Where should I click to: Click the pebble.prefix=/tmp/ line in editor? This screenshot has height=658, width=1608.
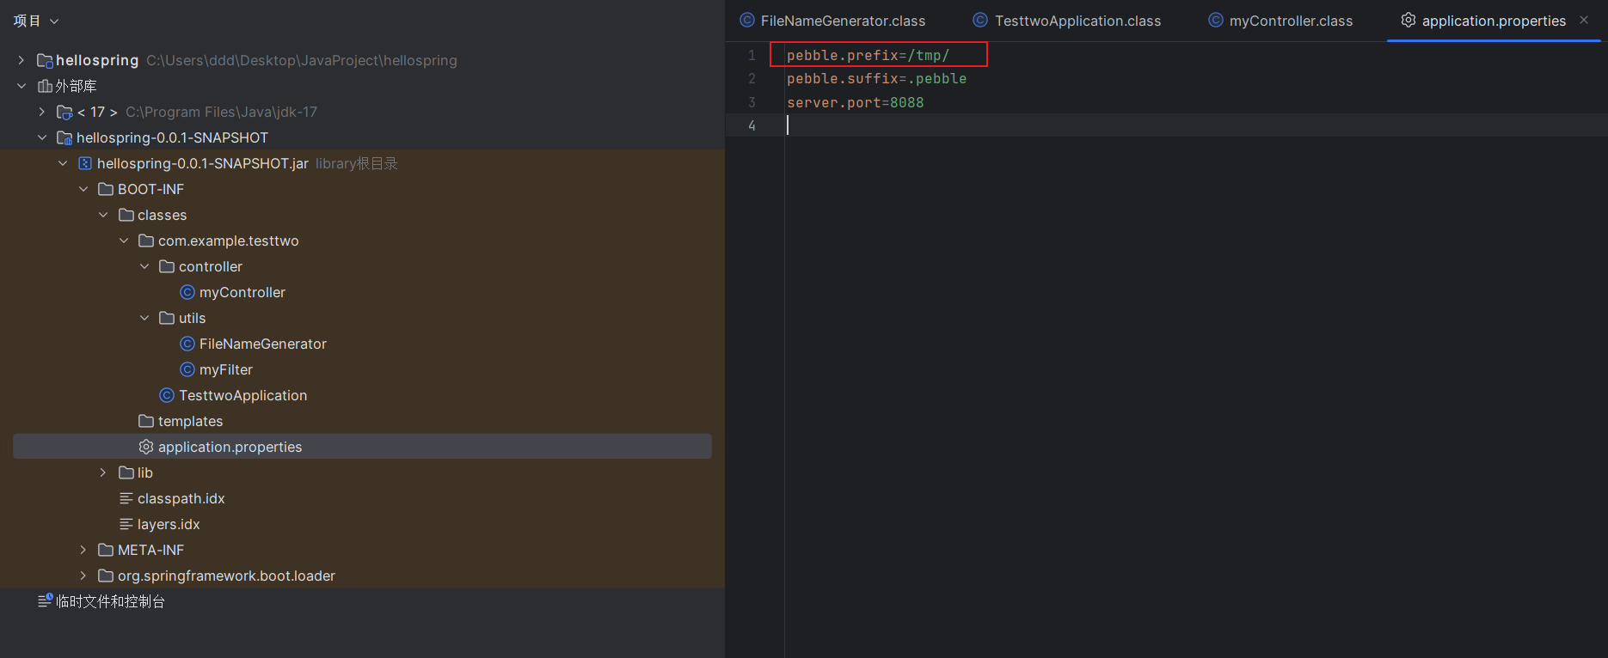pyautogui.click(x=868, y=55)
